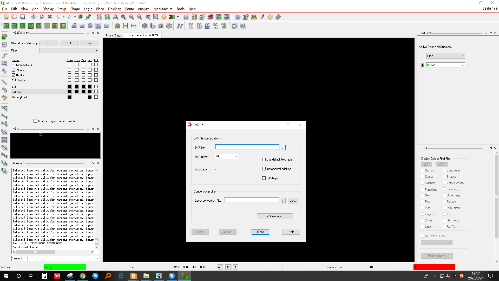
Task: Open the Chrome icon in the taskbar
Action: tap(83, 276)
